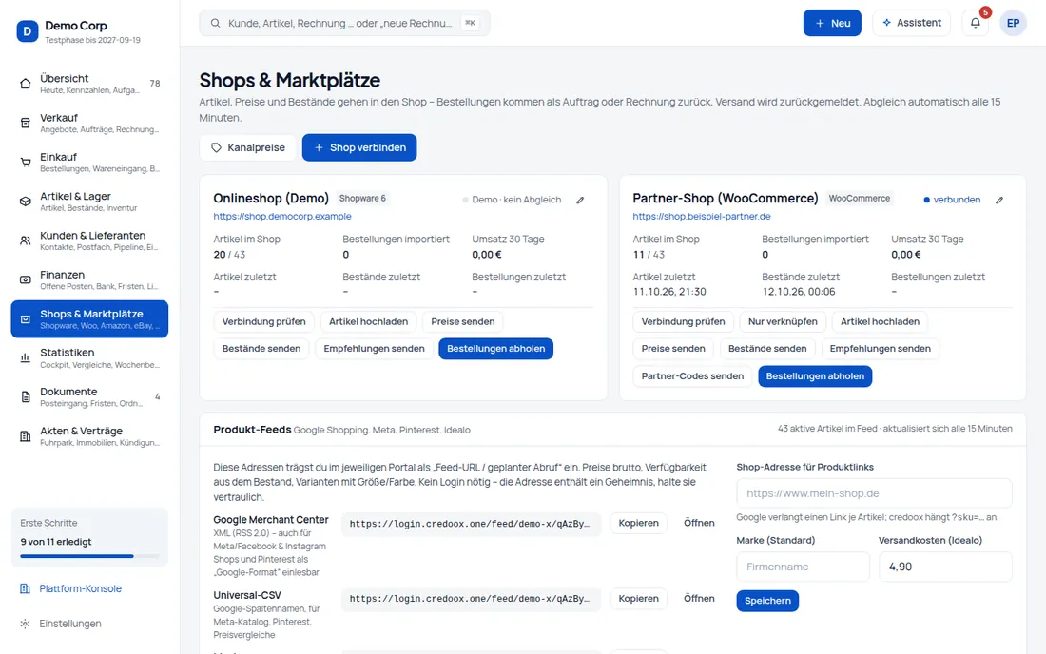Open Kanalpreise
Screen dimensions: 1046x654
click(x=247, y=147)
